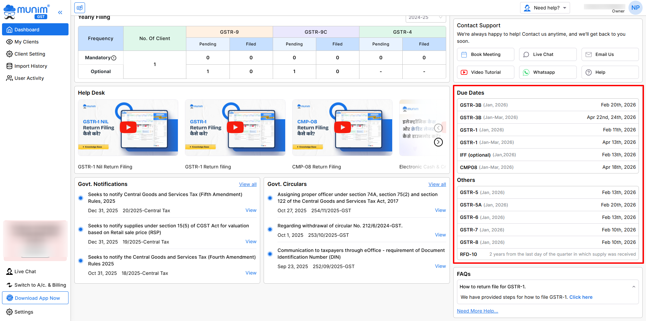Screen dimensions: 646x321
Task: Click the info icon next to Mandatory
Action: pos(114,58)
